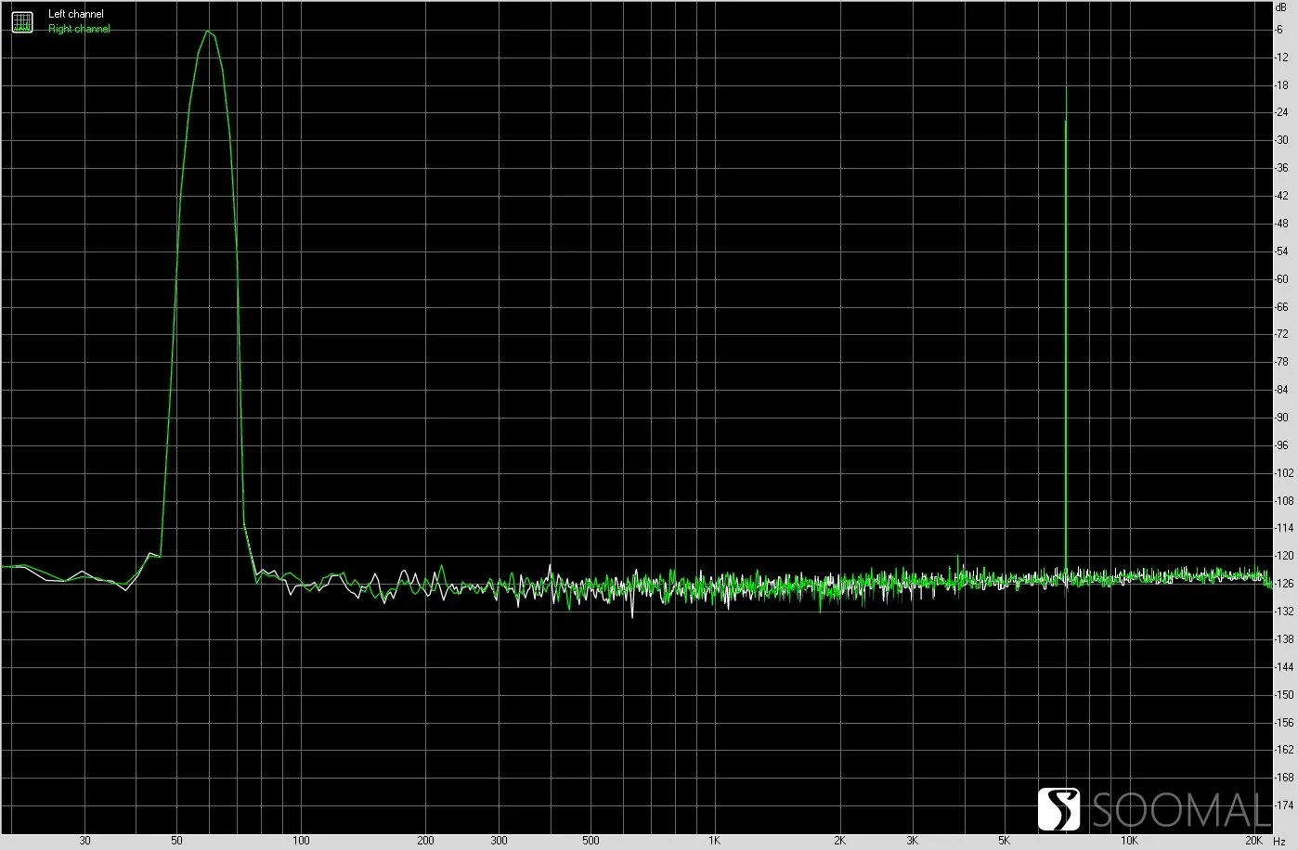Click the -168 value on the dB axis

pyautogui.click(x=1283, y=779)
